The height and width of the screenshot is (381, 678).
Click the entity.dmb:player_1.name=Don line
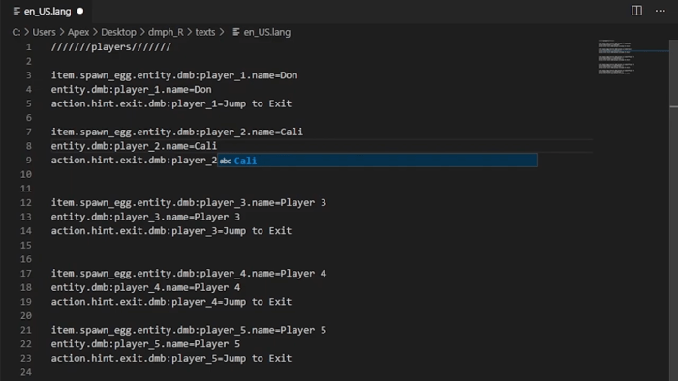[132, 89]
